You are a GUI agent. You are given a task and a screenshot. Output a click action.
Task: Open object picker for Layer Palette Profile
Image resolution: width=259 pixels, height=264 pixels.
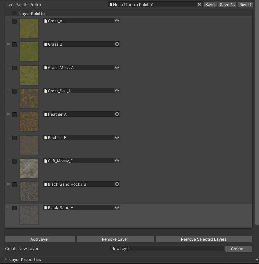(x=199, y=5)
